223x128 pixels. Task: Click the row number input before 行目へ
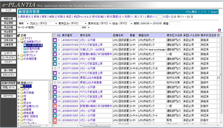point(160,17)
